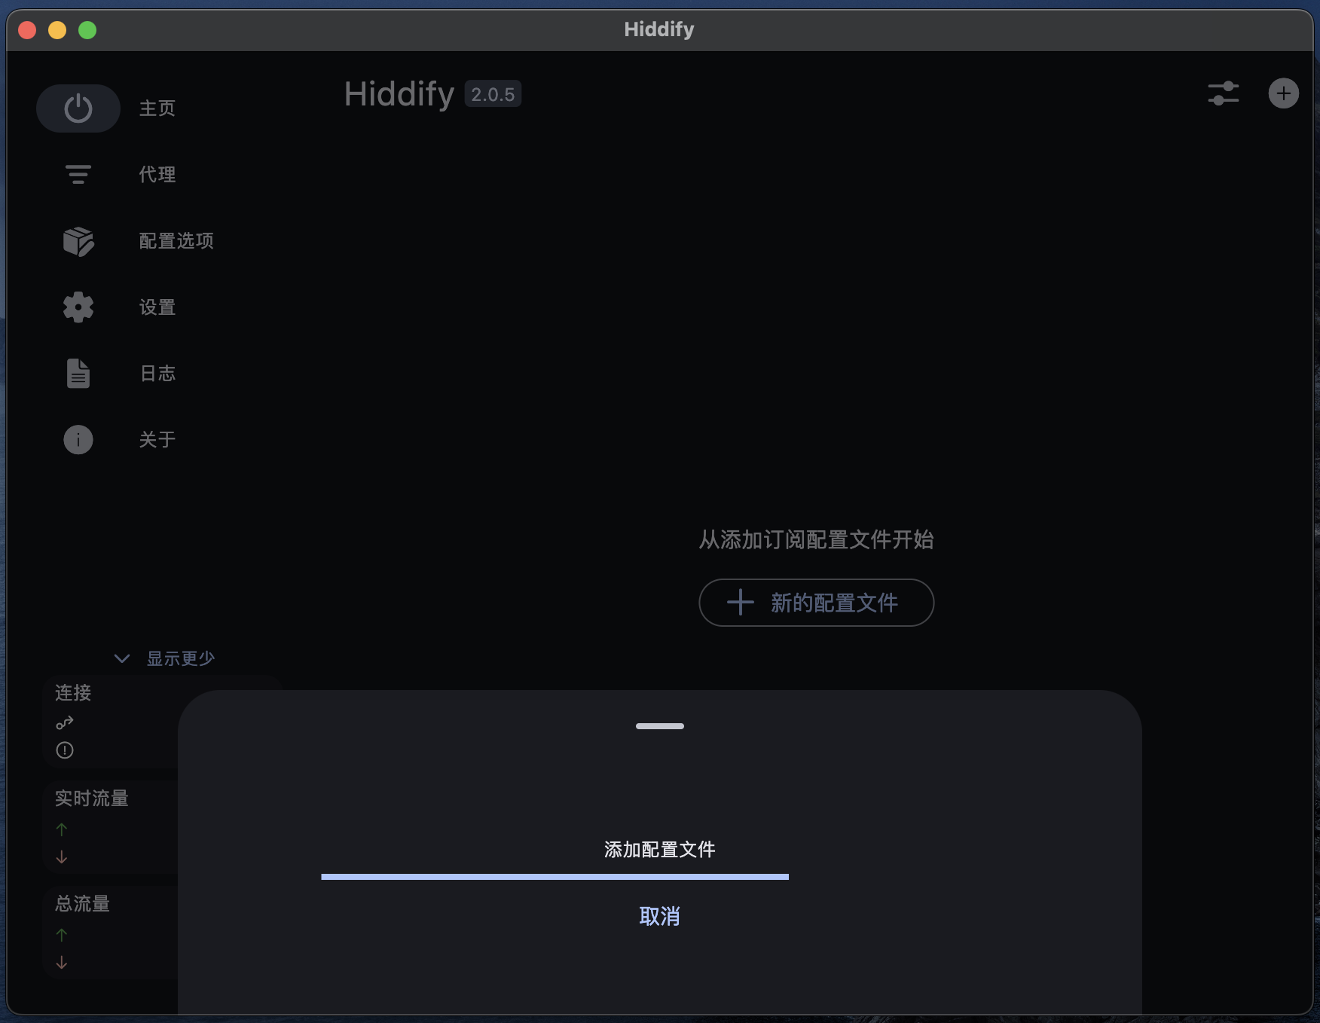Click 取消 to cancel adding profile
Image resolution: width=1320 pixels, height=1023 pixels.
click(659, 916)
